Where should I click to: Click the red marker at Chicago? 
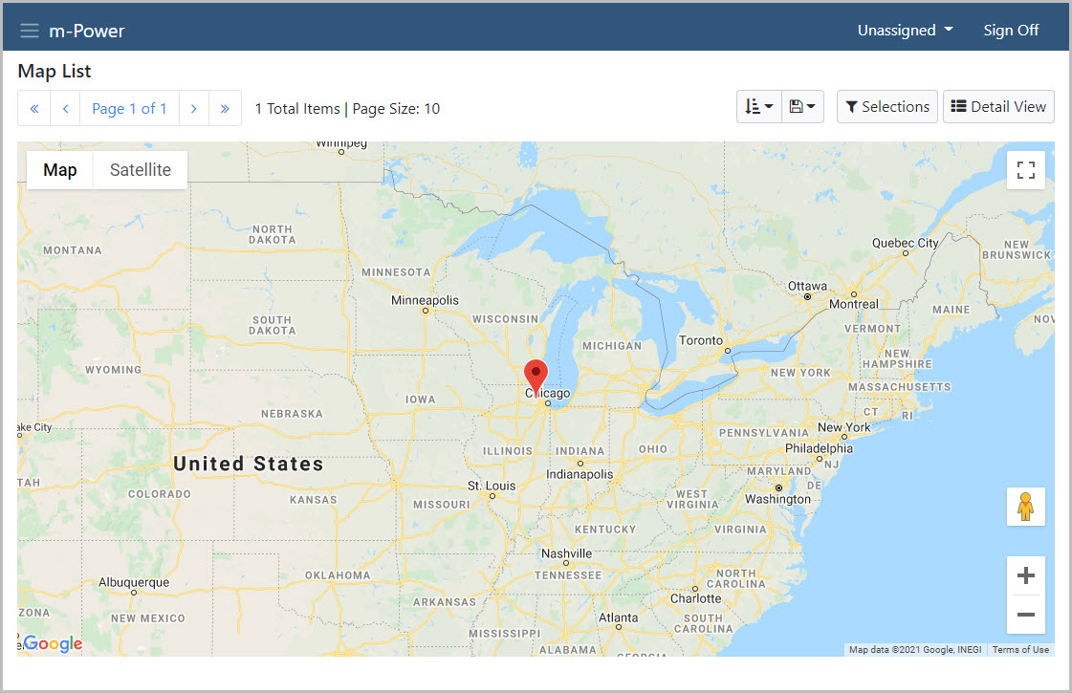pyautogui.click(x=536, y=377)
